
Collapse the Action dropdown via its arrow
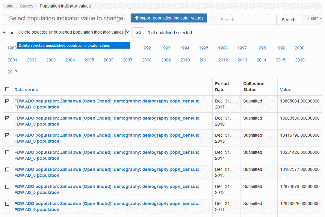tap(128, 32)
